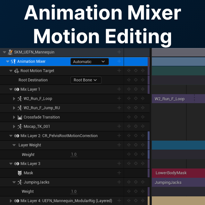Screen dimensions: 205x205
Task: Edit the JumpingJacks Weight value 1.0
Action: (x=74, y=192)
